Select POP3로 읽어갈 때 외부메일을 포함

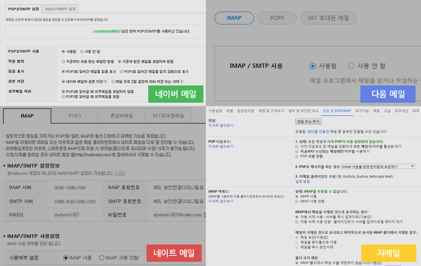tap(64, 97)
